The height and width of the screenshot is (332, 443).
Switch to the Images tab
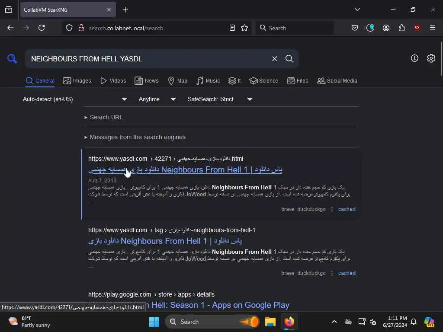point(77,81)
